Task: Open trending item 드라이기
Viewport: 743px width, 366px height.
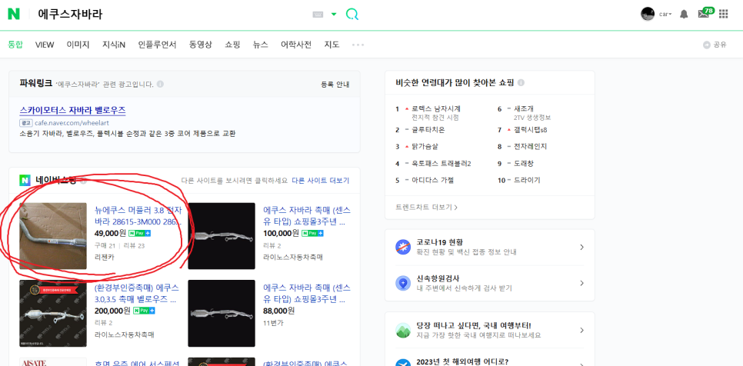Action: tap(527, 180)
